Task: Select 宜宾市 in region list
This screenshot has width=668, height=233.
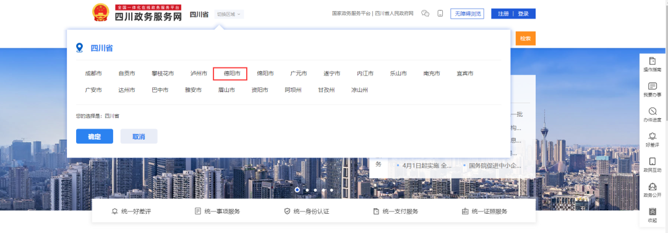Action: (x=465, y=74)
